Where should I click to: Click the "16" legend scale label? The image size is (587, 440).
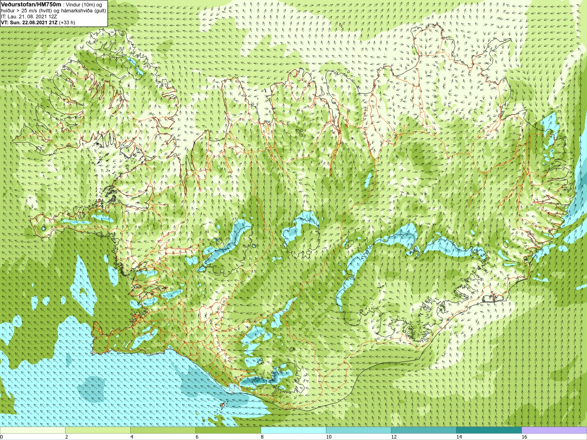[525, 437]
